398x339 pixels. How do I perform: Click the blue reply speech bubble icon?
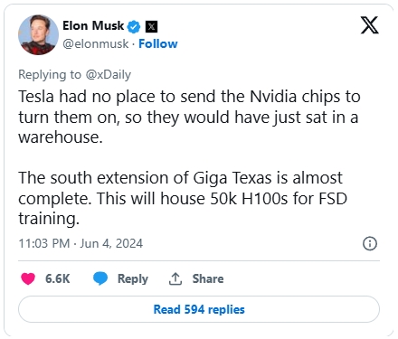pos(100,278)
